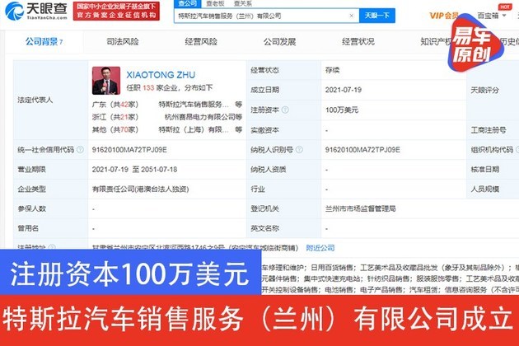Click the help icon beside 纳税人识别号
Screen dimensions: 519x346
[299, 150]
